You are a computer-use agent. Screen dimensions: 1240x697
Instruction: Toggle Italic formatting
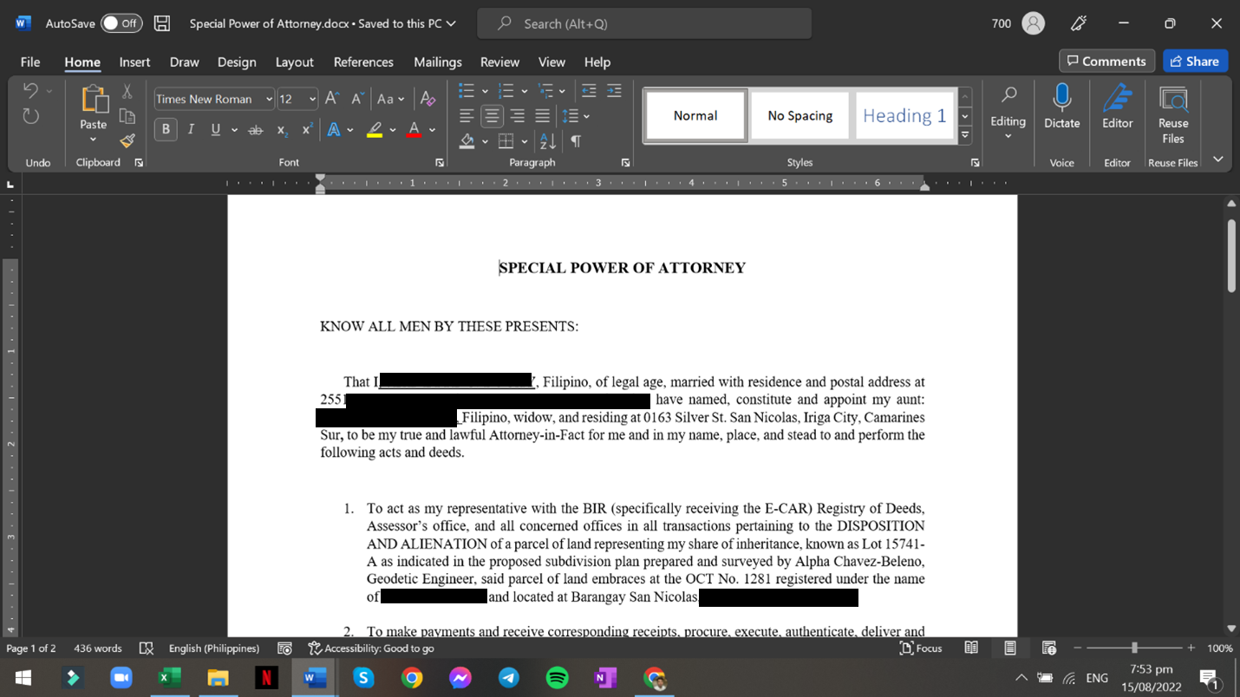[191, 130]
